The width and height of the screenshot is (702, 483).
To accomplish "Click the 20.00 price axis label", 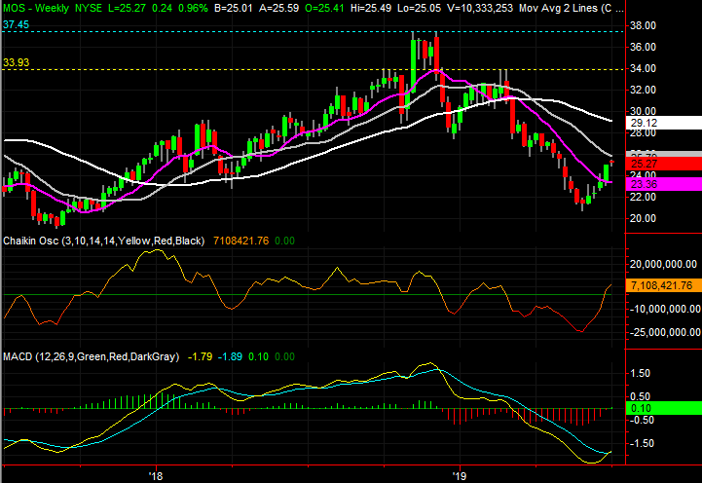I will tap(643, 218).
